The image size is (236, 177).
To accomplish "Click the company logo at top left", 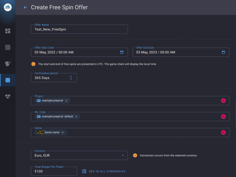I will click(x=8, y=7).
